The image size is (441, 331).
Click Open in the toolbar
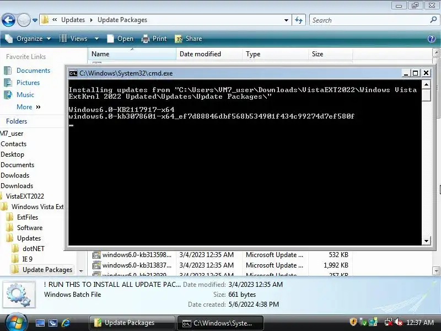[x=120, y=39]
